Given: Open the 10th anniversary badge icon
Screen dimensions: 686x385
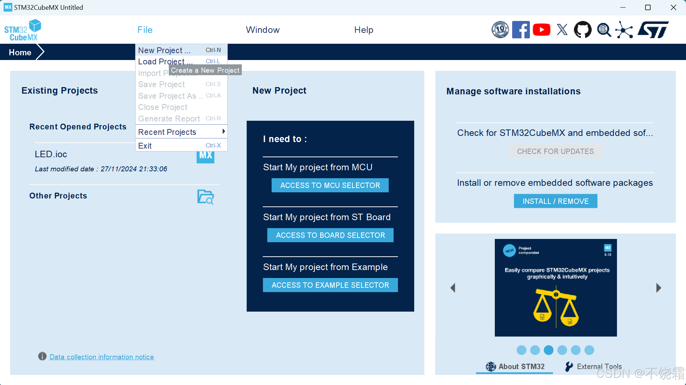Looking at the screenshot, I should (500, 30).
